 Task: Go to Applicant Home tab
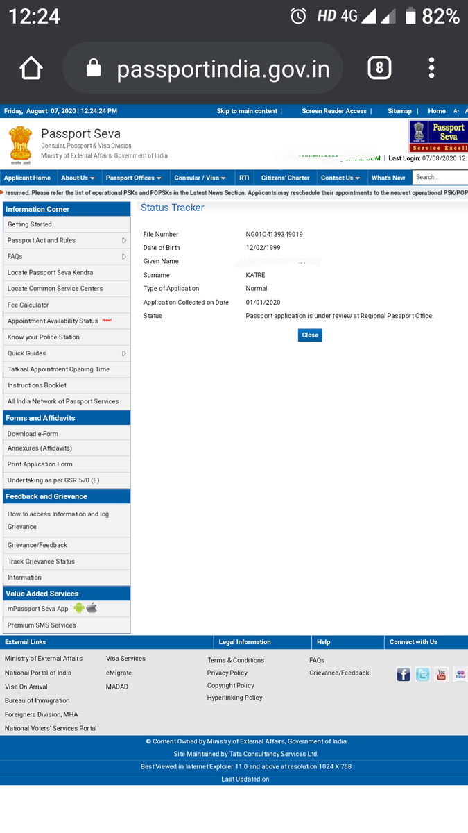[x=28, y=178]
